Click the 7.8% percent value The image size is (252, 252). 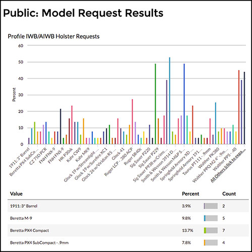click(186, 242)
